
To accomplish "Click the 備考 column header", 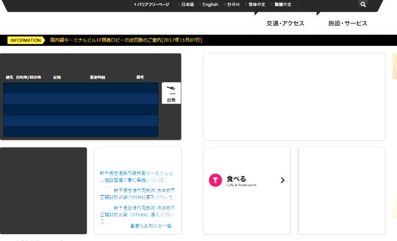I will [140, 77].
